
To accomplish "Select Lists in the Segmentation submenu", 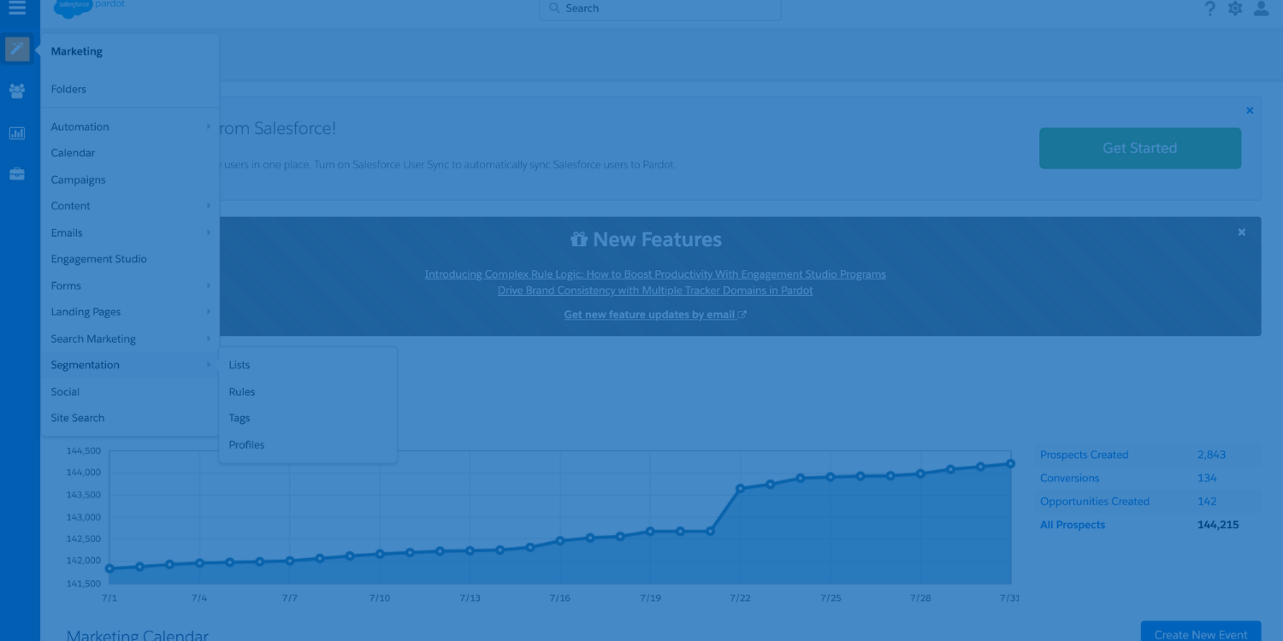I will 239,365.
